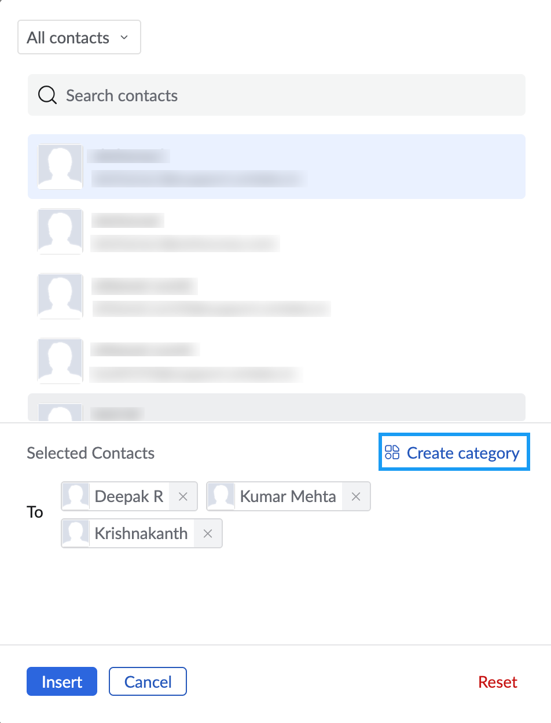
Task: Click the Search contacts field
Action: (x=289, y=95)
